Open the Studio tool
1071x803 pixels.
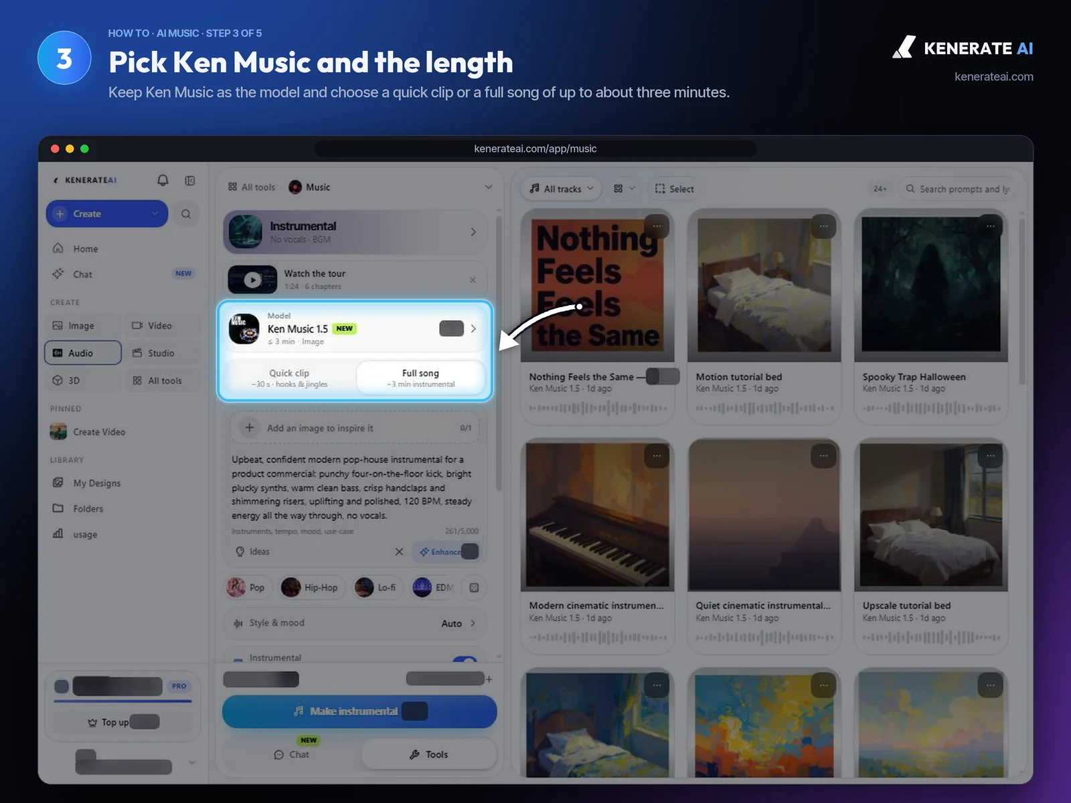[161, 353]
